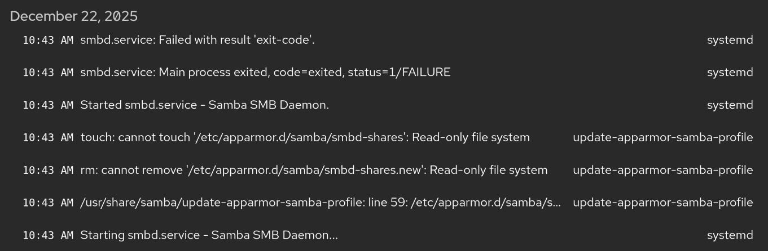The width and height of the screenshot is (768, 251).
Task: Open the "Main process exited" log entry
Action: pyautogui.click(x=265, y=73)
